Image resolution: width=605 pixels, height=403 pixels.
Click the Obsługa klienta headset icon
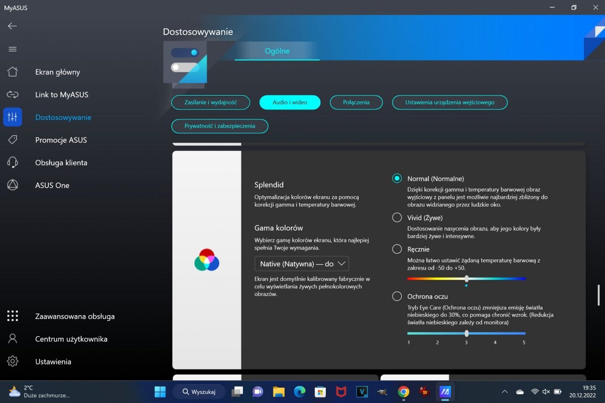pyautogui.click(x=13, y=163)
